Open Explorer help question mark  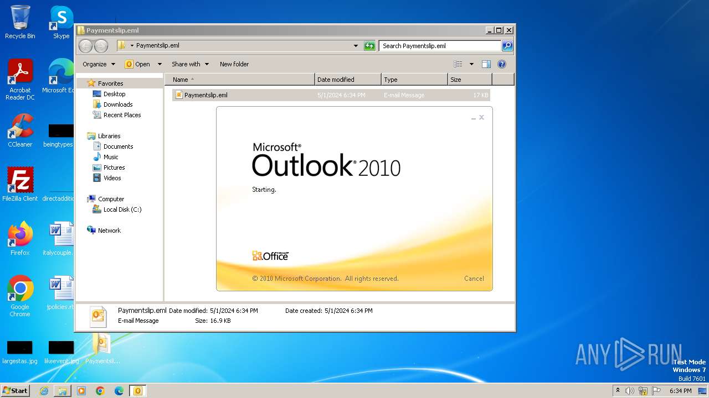click(502, 64)
